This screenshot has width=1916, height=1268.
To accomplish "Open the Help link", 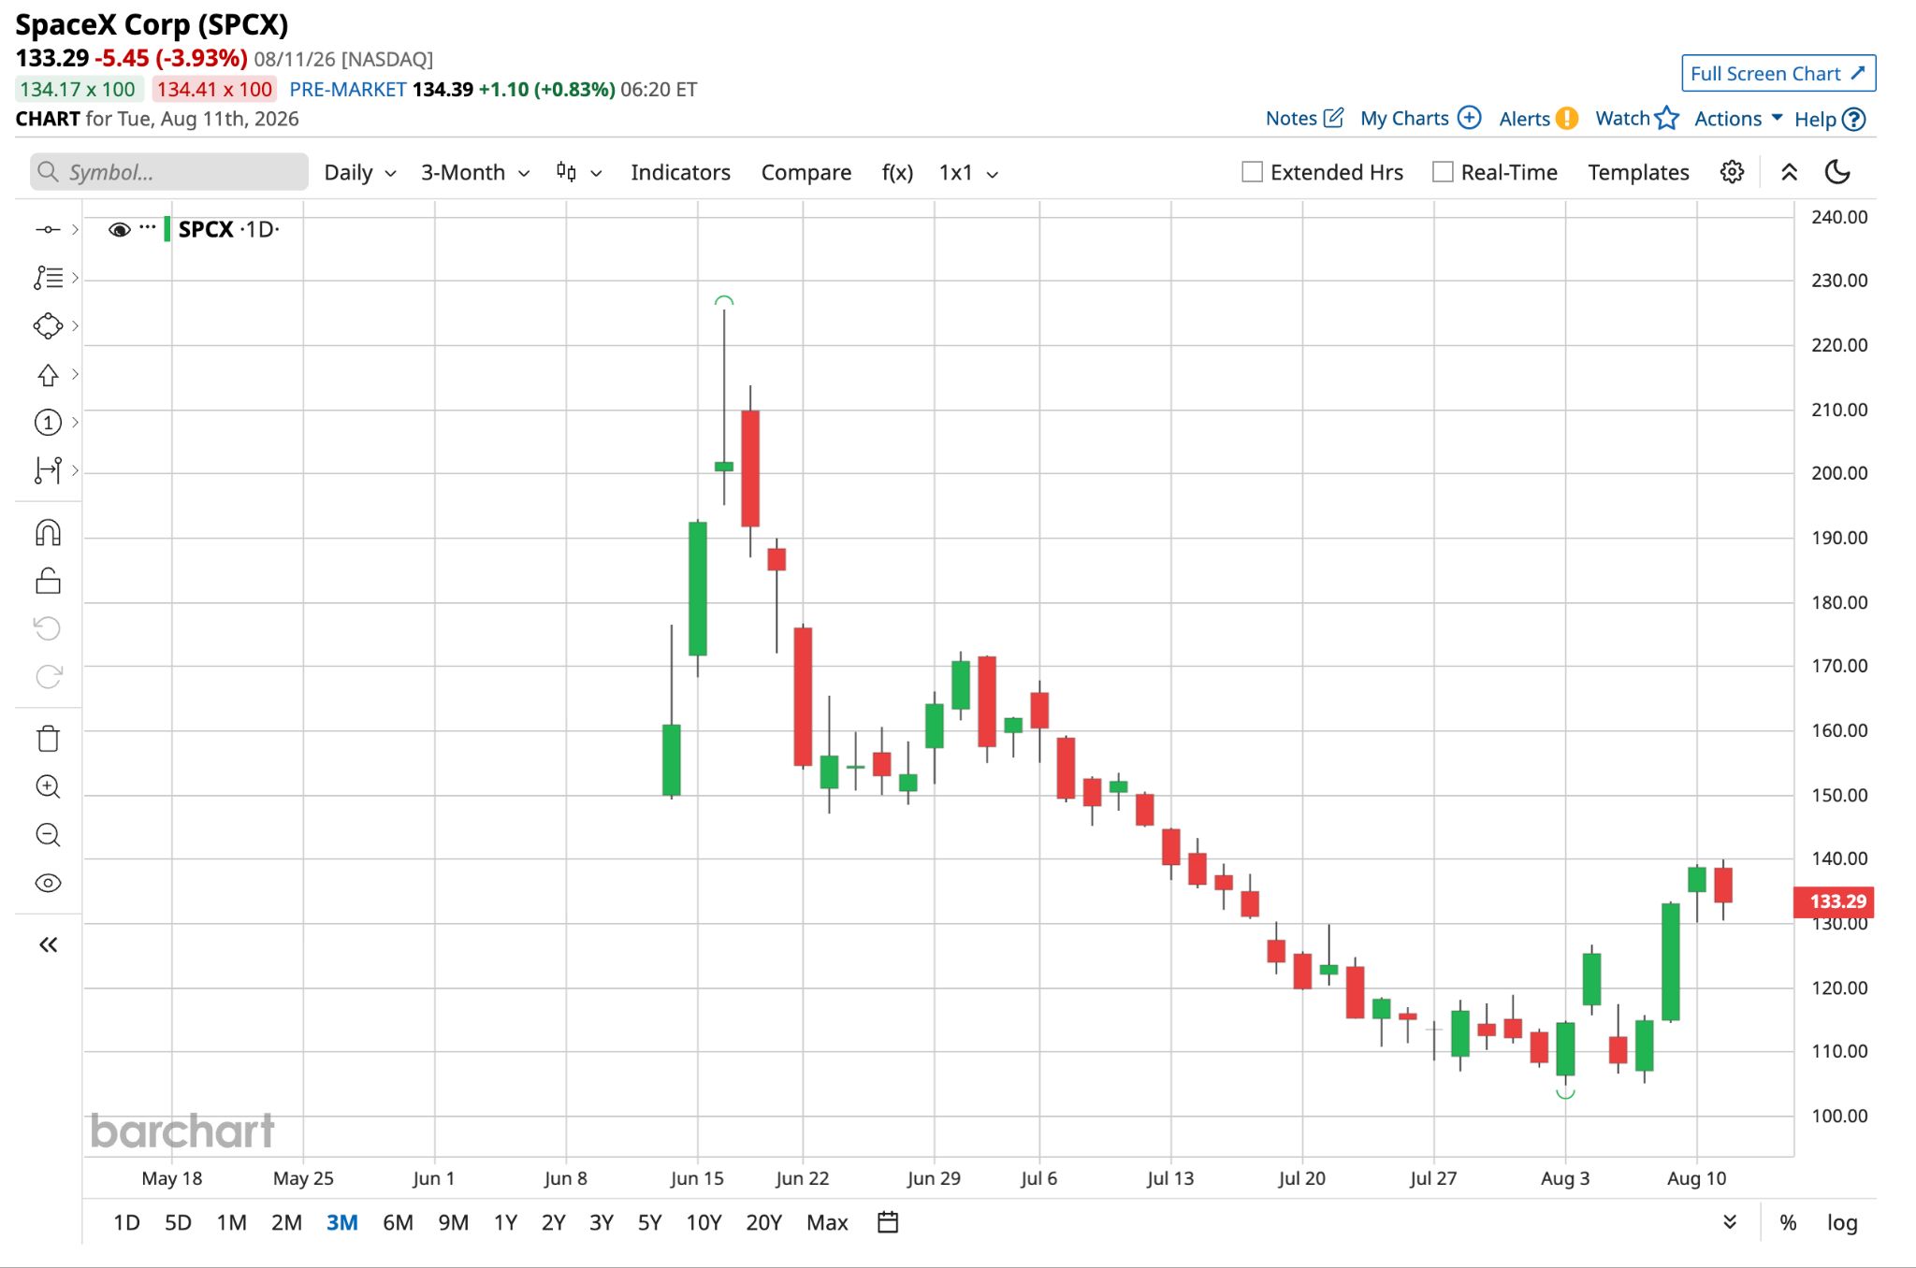I will click(x=1830, y=120).
